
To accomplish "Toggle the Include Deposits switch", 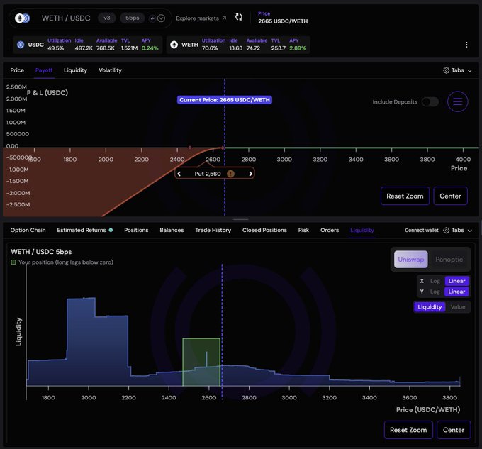I will click(430, 102).
